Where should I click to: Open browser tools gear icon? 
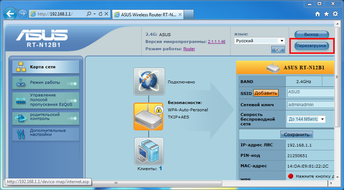click(335, 14)
